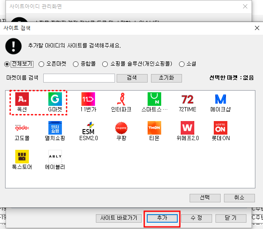
Task: Filter by 오픈마켓 radio option
Action: pyautogui.click(x=41, y=64)
